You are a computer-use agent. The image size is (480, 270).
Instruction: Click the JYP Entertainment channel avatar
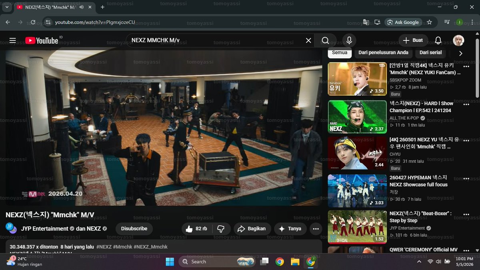point(11,228)
